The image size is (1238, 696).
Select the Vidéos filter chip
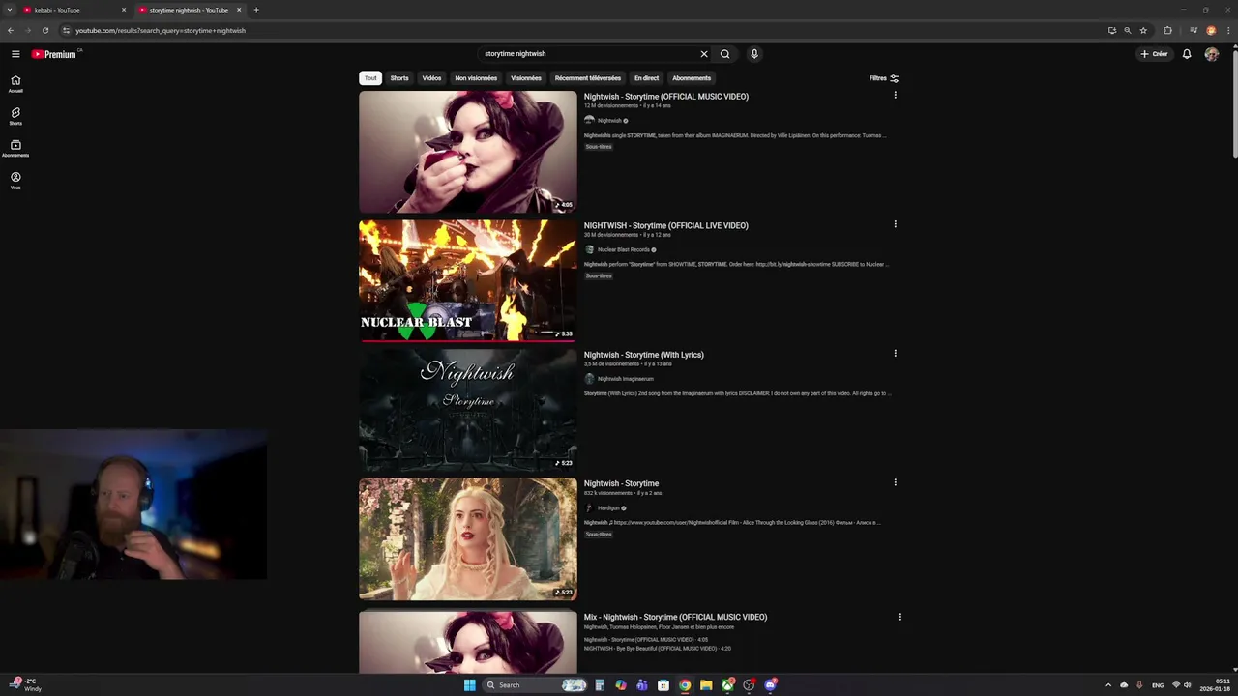coord(431,78)
